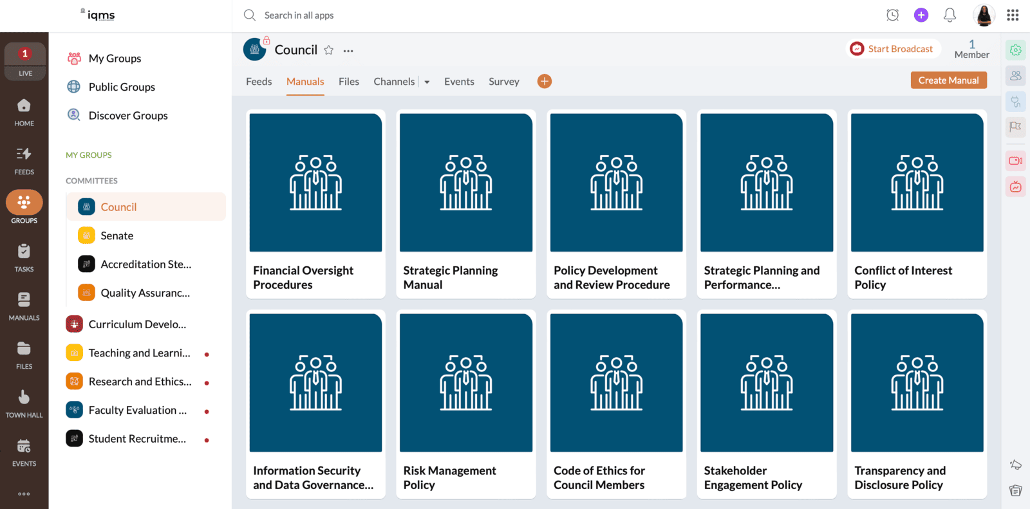Switch to the Feeds tab
The width and height of the screenshot is (1030, 509).
(x=259, y=82)
